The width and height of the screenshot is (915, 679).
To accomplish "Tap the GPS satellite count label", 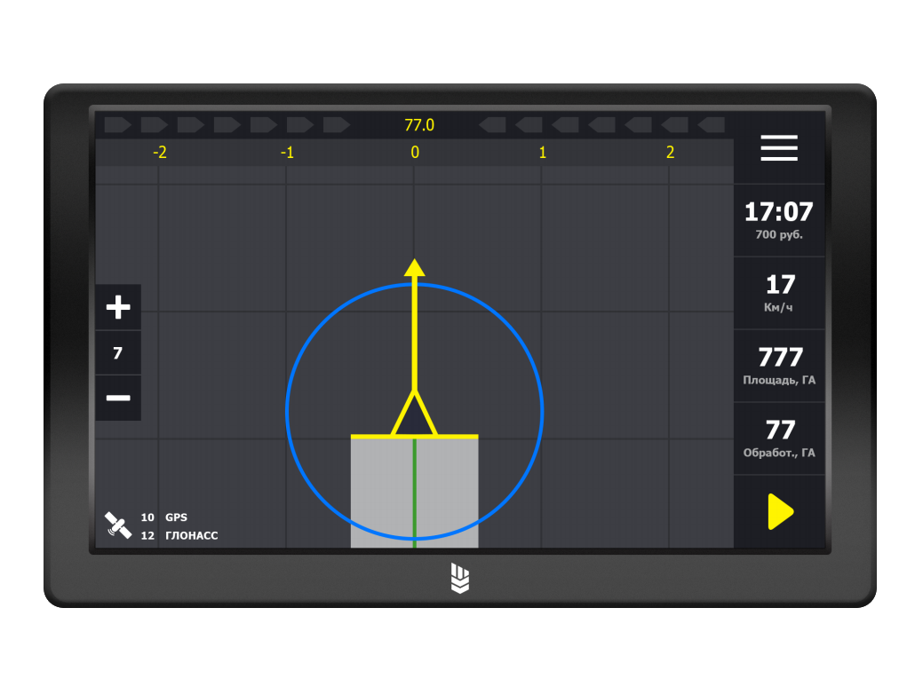I will 164,517.
